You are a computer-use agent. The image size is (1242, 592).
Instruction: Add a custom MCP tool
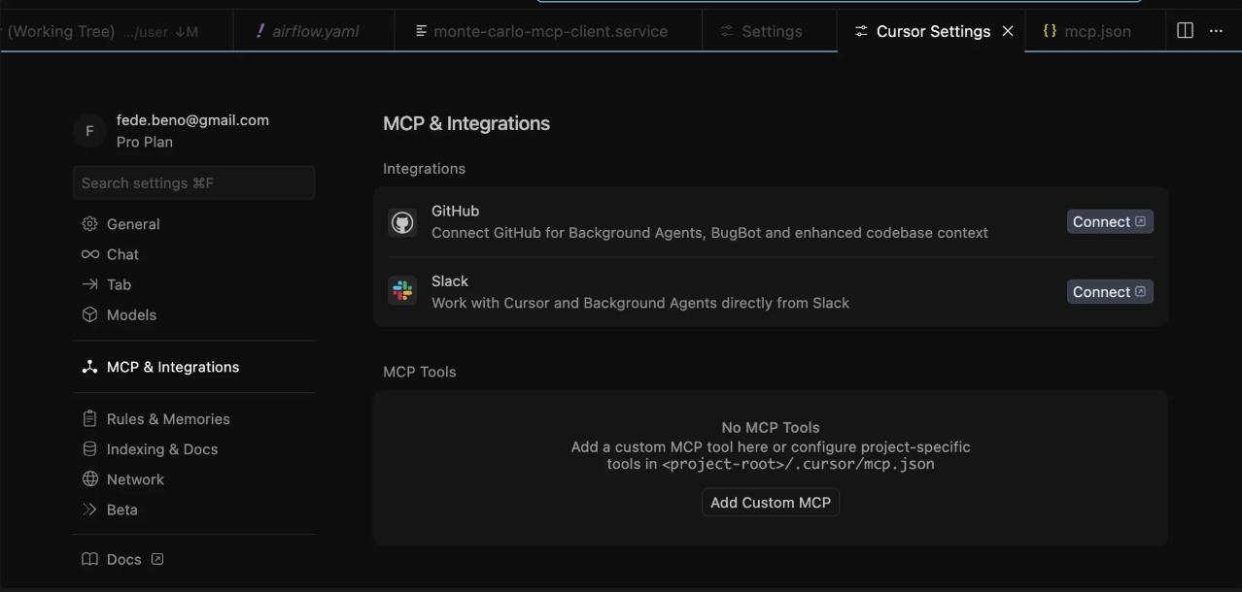(x=771, y=503)
